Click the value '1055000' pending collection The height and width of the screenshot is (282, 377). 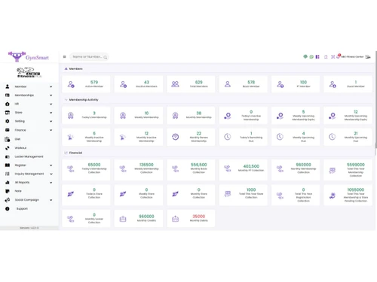click(x=356, y=190)
